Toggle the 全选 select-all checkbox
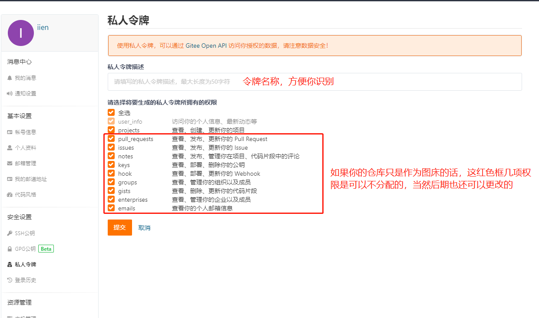 [111, 112]
